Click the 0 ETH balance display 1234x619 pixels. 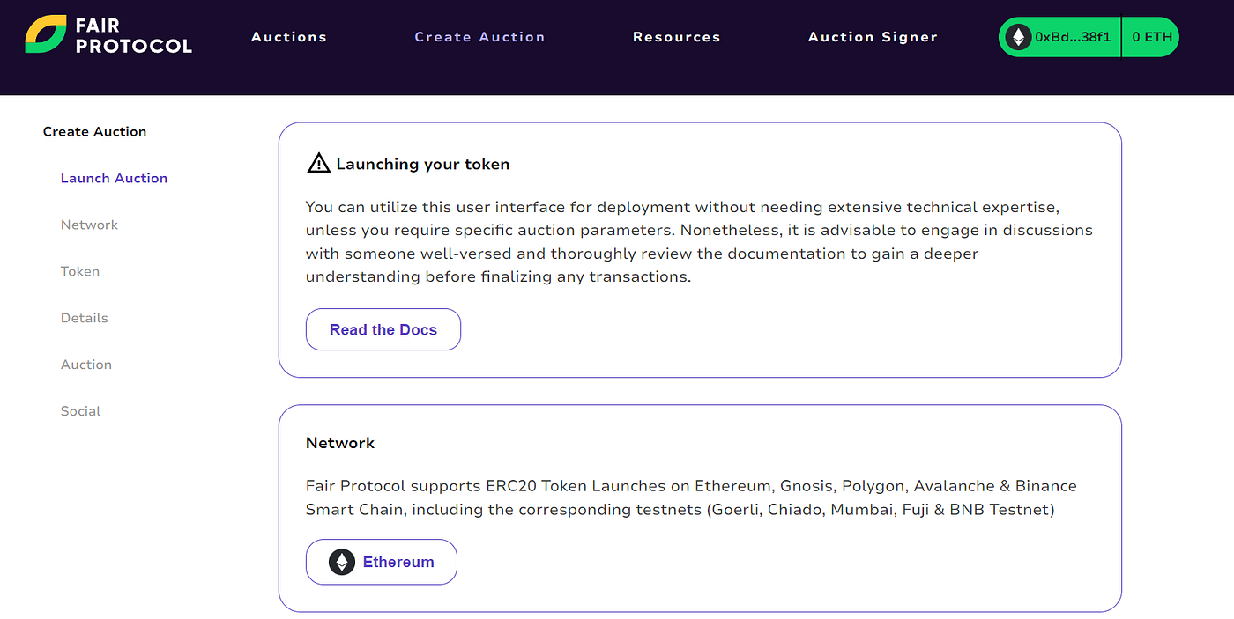click(x=1150, y=36)
